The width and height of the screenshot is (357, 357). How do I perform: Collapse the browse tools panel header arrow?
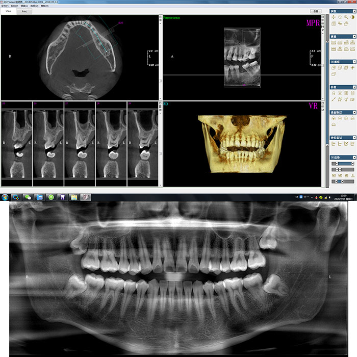click(354, 11)
